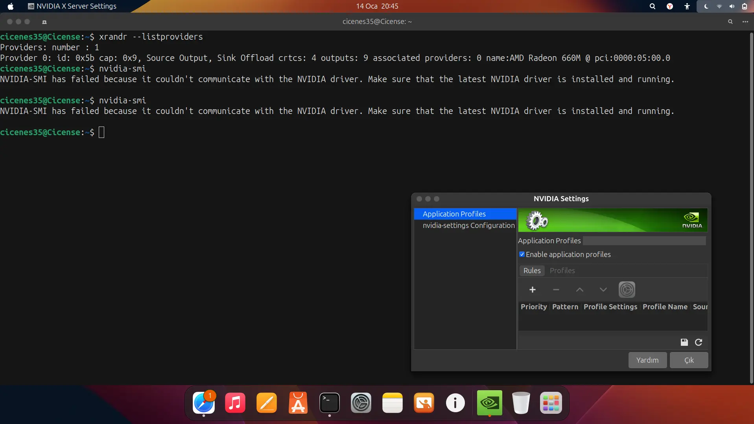
Task: Select nvidia-settings Configuration in sidebar
Action: (x=465, y=225)
